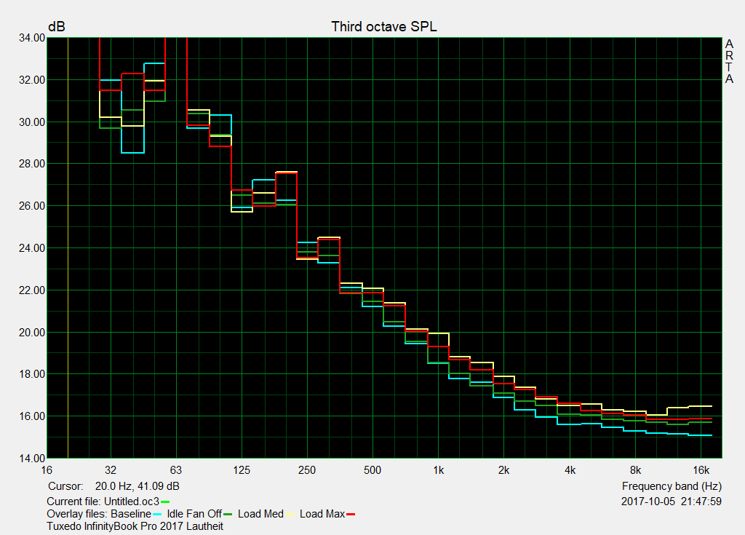The width and height of the screenshot is (745, 535).
Task: Click the 16k frequency label
Action: (x=701, y=470)
